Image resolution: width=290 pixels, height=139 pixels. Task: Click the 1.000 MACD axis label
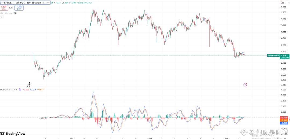click(x=283, y=90)
